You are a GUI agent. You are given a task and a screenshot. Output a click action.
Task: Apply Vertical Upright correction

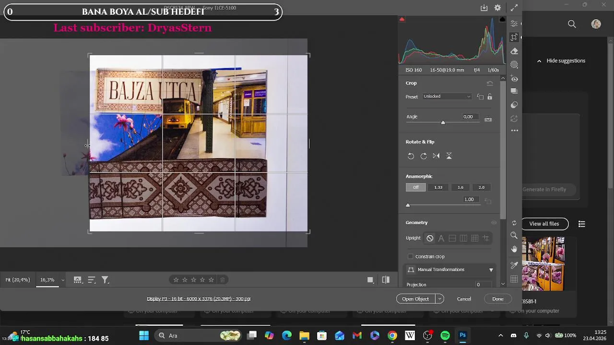[x=463, y=238]
